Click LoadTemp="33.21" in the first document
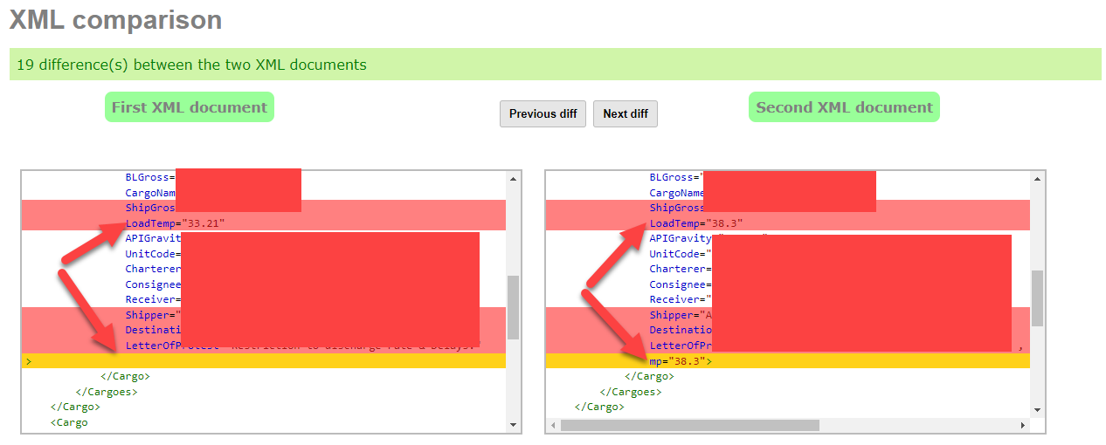 click(175, 223)
